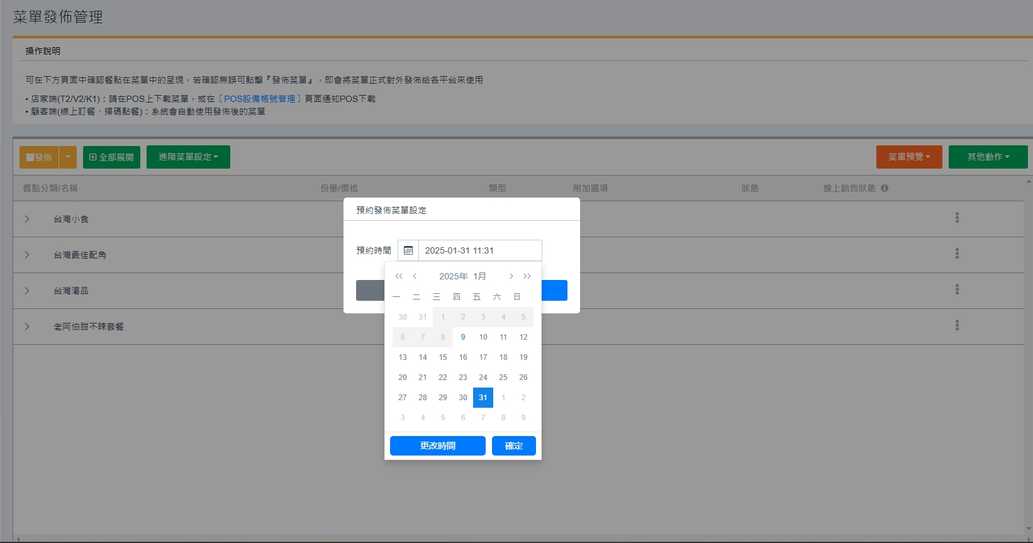Screen dimensions: 1033x543
Task: Select January 15 in the calendar
Action: tap(443, 357)
